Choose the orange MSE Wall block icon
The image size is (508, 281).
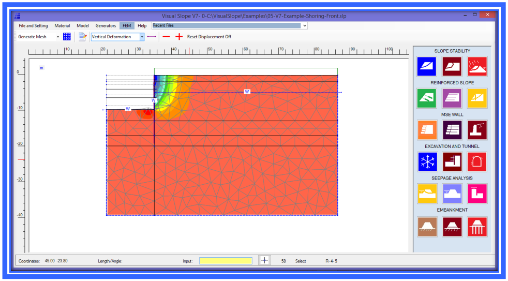pyautogui.click(x=427, y=130)
